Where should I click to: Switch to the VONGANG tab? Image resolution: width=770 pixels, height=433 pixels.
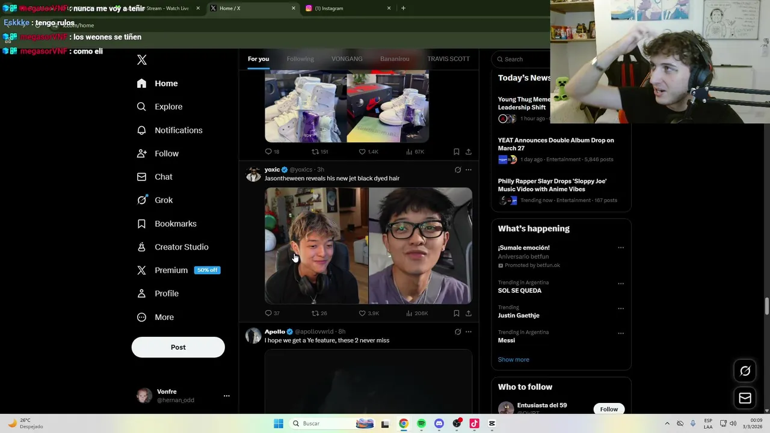347,59
